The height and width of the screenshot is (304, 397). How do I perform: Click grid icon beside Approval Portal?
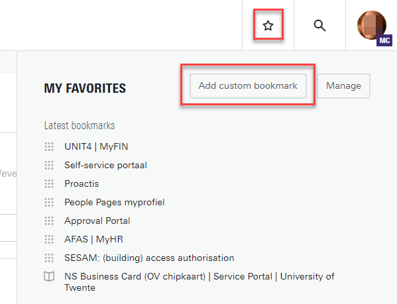click(x=49, y=221)
